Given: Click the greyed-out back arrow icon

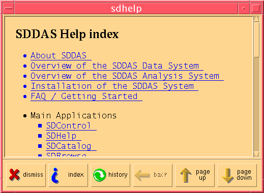Looking at the screenshot, I should point(142,176).
